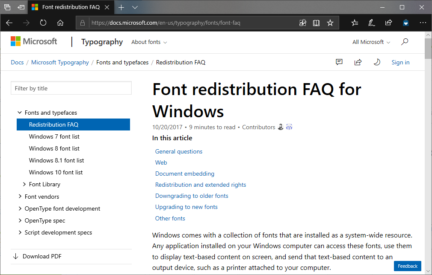The height and width of the screenshot is (275, 432).
Task: Click the Docs feedback comment icon
Action: click(x=339, y=62)
